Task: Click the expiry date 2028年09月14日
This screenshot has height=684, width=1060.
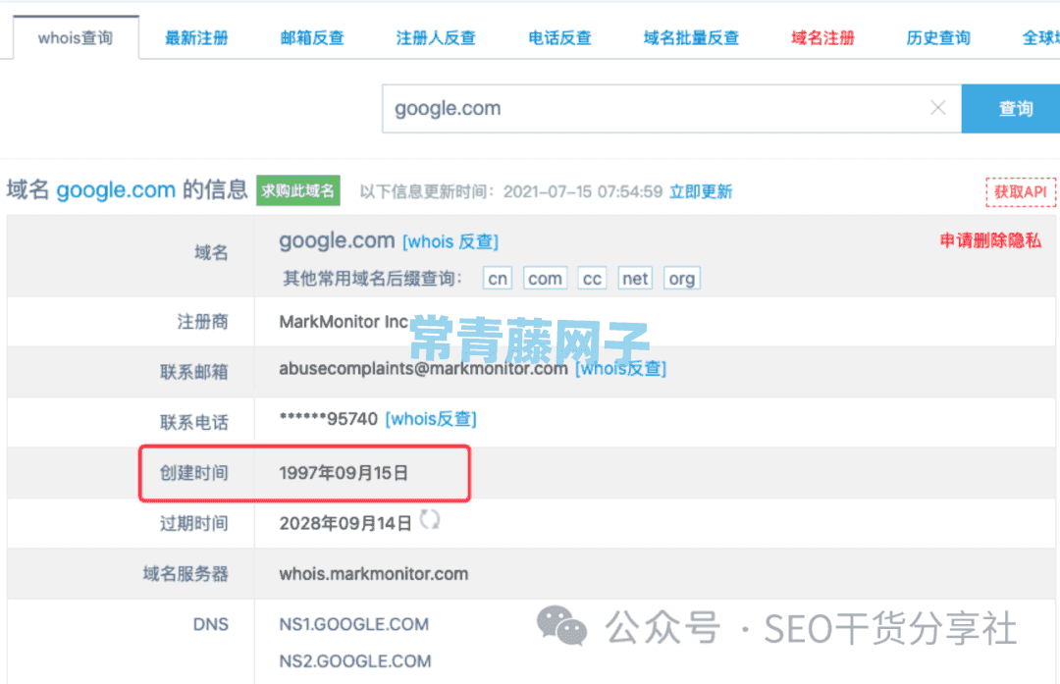Action: pyautogui.click(x=345, y=524)
